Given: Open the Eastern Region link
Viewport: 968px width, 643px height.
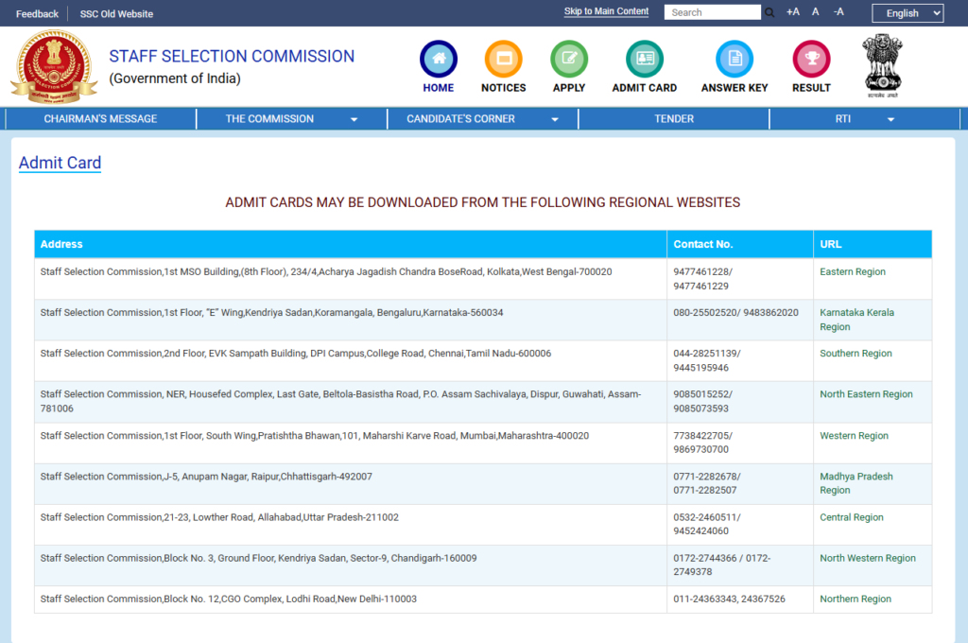Looking at the screenshot, I should tap(853, 271).
